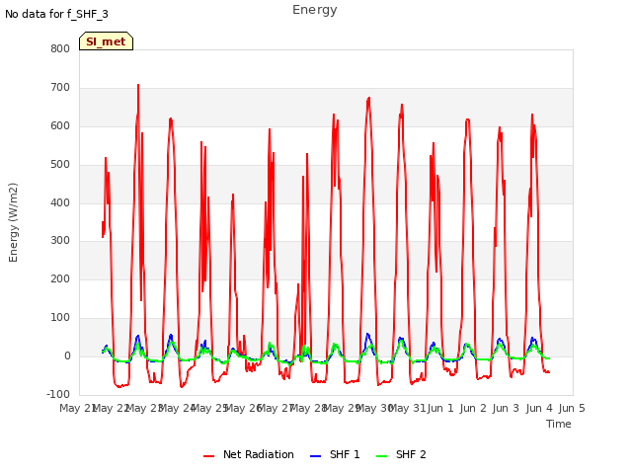The width and height of the screenshot is (632, 474).
Task: Click the -100 y-axis tick label
Action: pyautogui.click(x=58, y=394)
